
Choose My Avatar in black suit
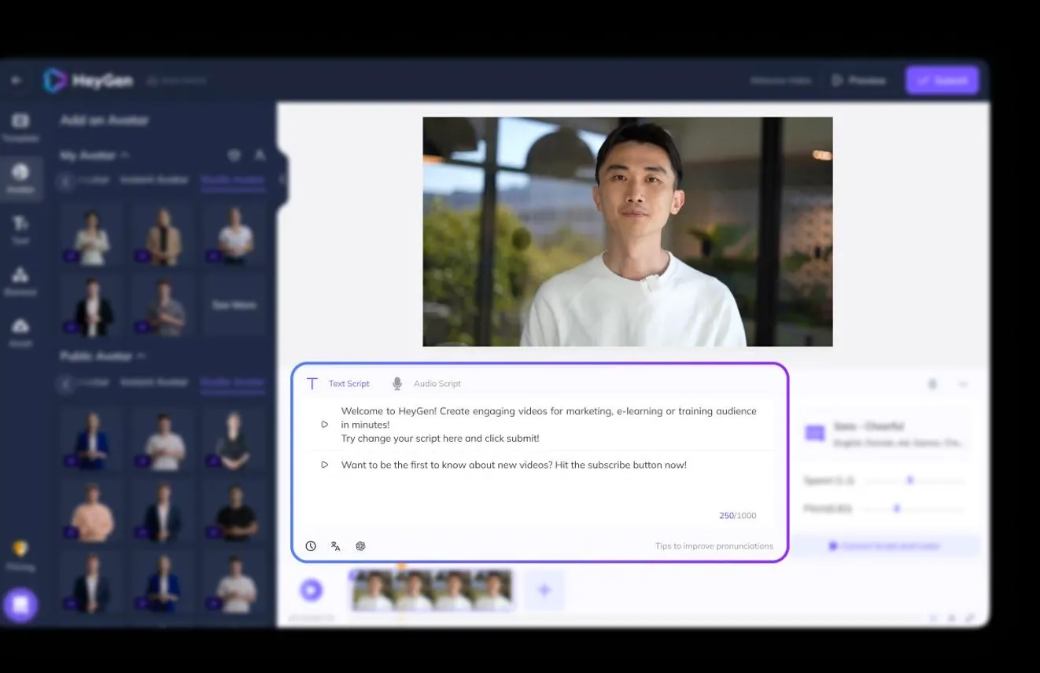click(x=92, y=305)
